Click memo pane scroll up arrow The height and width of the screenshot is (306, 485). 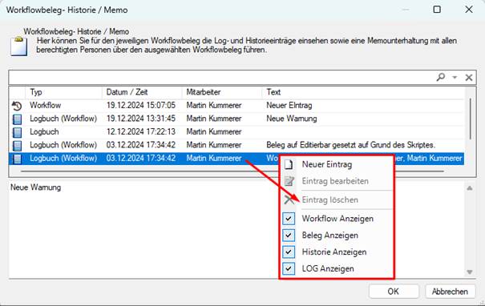click(470, 188)
